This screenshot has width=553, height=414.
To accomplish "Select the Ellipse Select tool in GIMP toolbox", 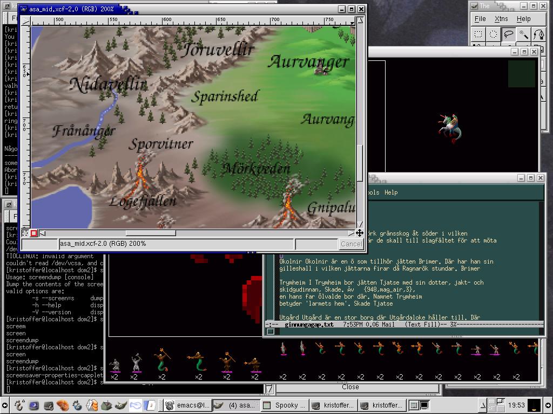I will (493, 34).
